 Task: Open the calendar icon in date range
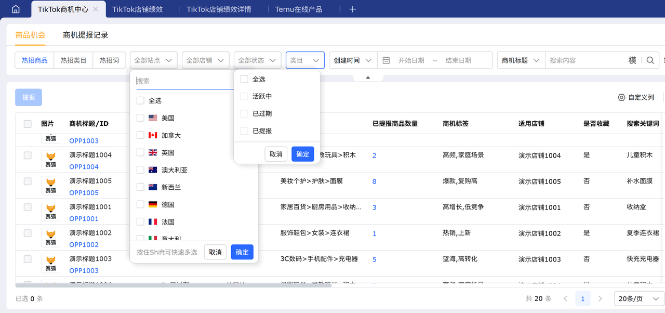tap(386, 60)
